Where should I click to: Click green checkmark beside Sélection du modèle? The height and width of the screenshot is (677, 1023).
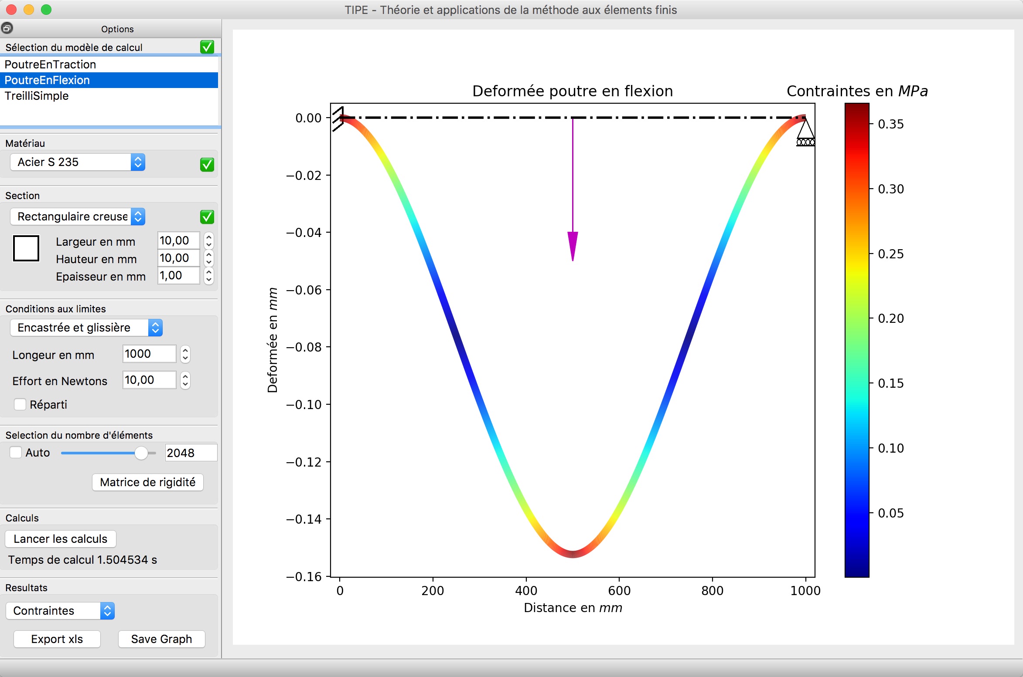[207, 47]
